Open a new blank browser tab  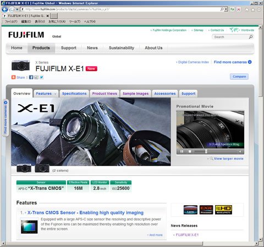[54, 16]
